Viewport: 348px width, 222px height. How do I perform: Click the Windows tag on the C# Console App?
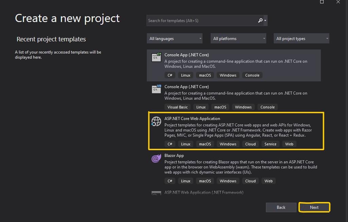click(228, 75)
